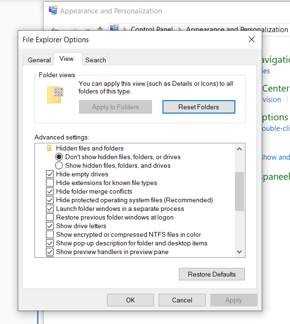Close the File Explorer Options dialog
The height and width of the screenshot is (324, 290).
pos(252,39)
